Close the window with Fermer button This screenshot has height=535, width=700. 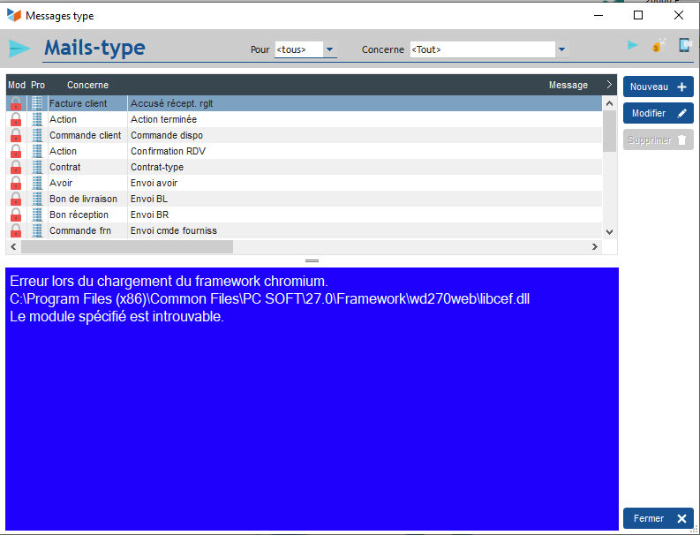pyautogui.click(x=658, y=518)
